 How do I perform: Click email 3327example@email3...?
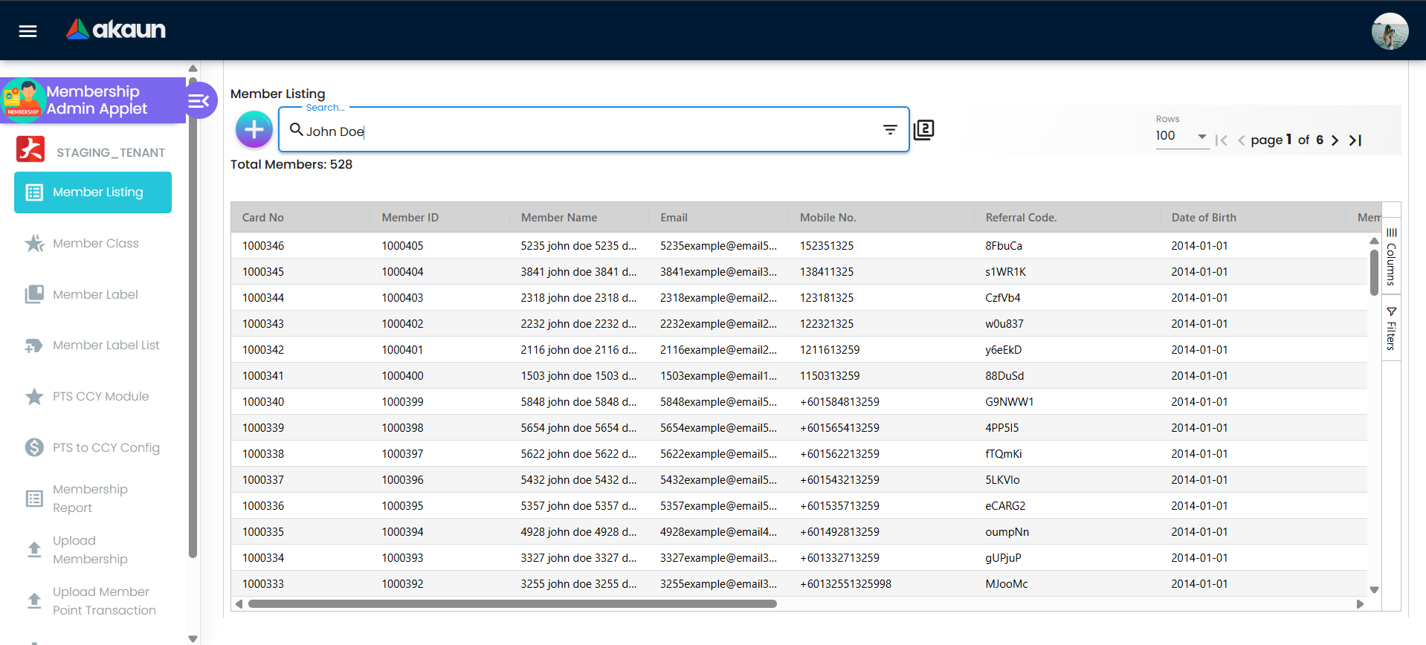[x=718, y=558]
